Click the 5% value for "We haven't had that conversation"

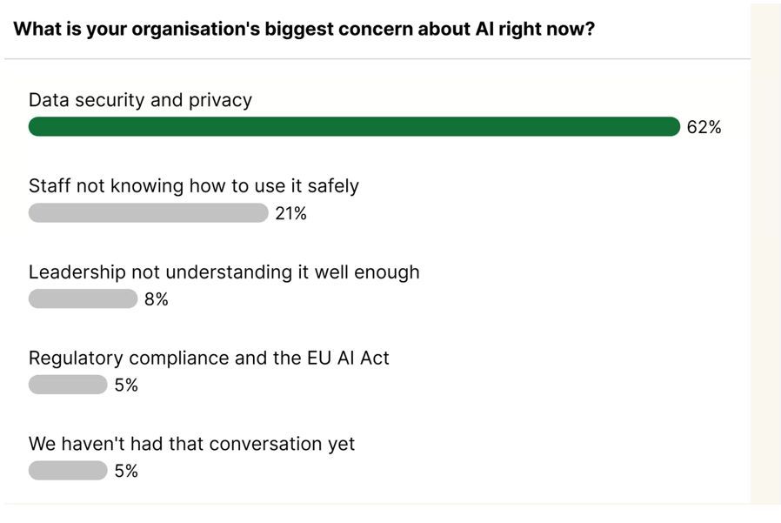(x=126, y=472)
